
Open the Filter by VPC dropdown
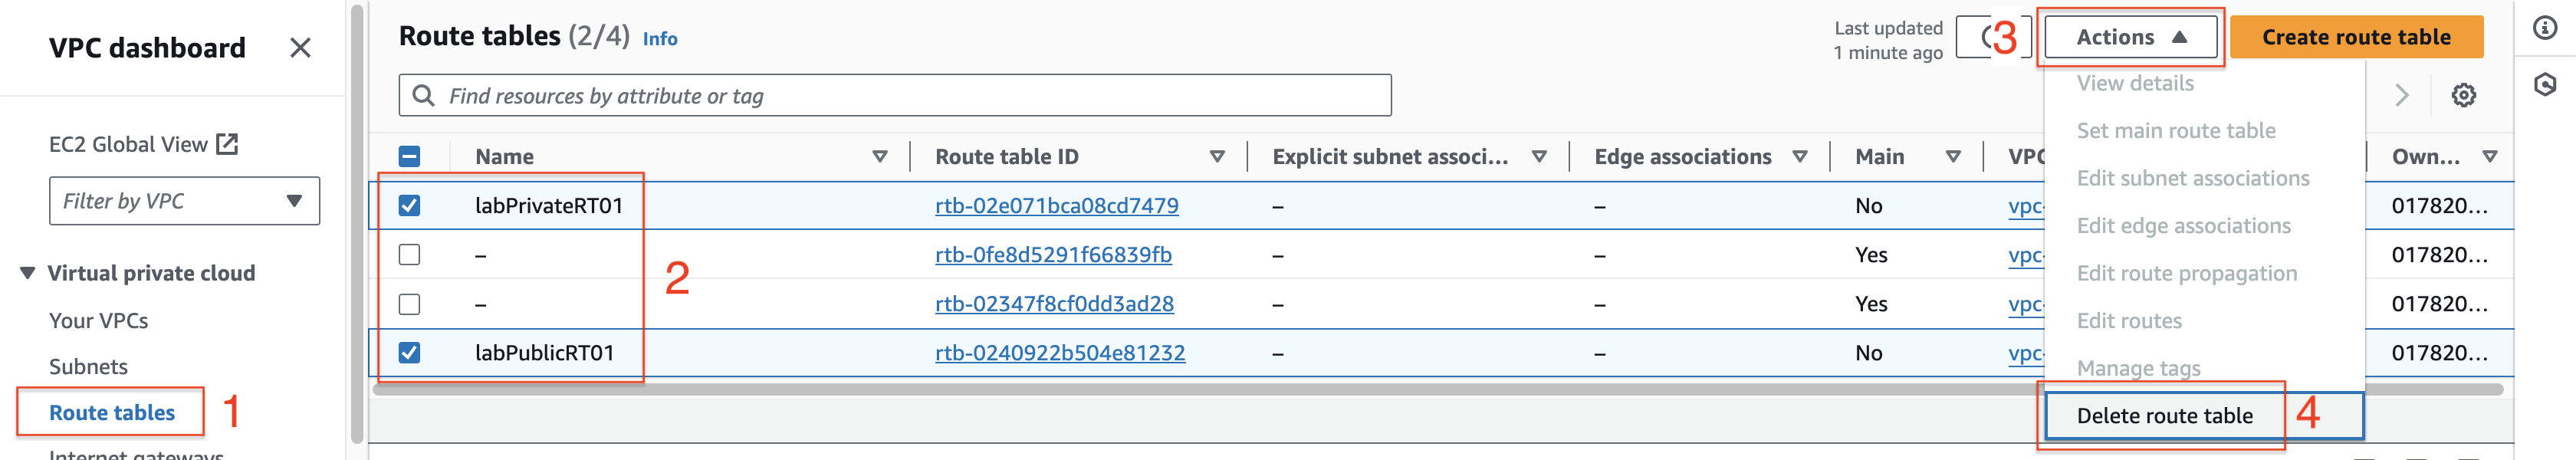pyautogui.click(x=184, y=201)
